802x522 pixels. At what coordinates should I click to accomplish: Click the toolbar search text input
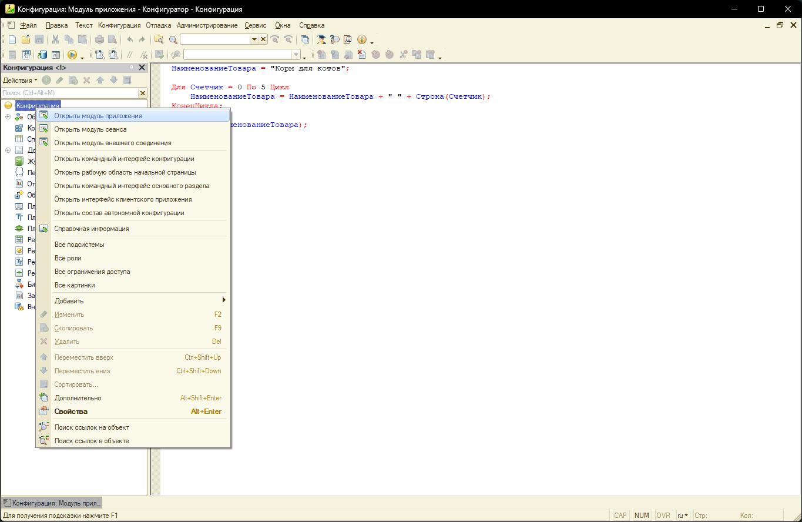tap(215, 39)
